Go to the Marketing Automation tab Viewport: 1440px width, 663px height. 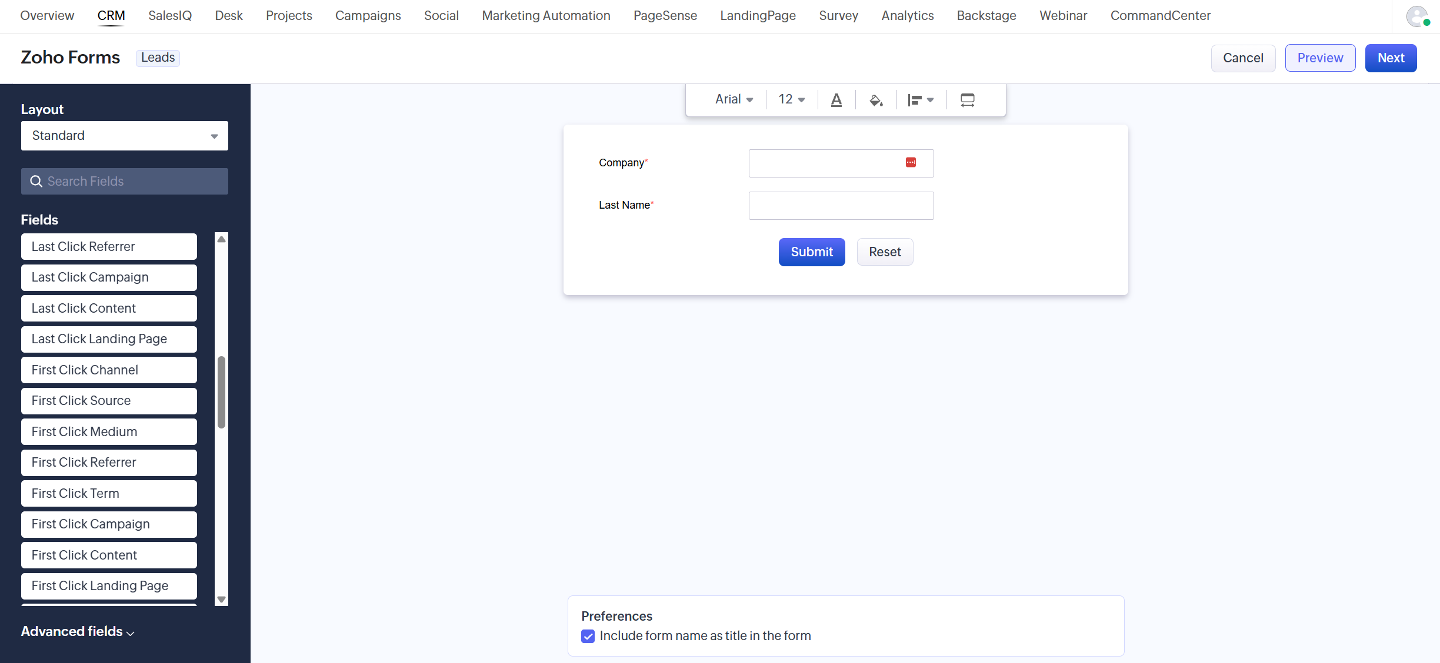(x=546, y=16)
